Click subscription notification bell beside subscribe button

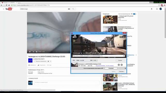point(48,61)
